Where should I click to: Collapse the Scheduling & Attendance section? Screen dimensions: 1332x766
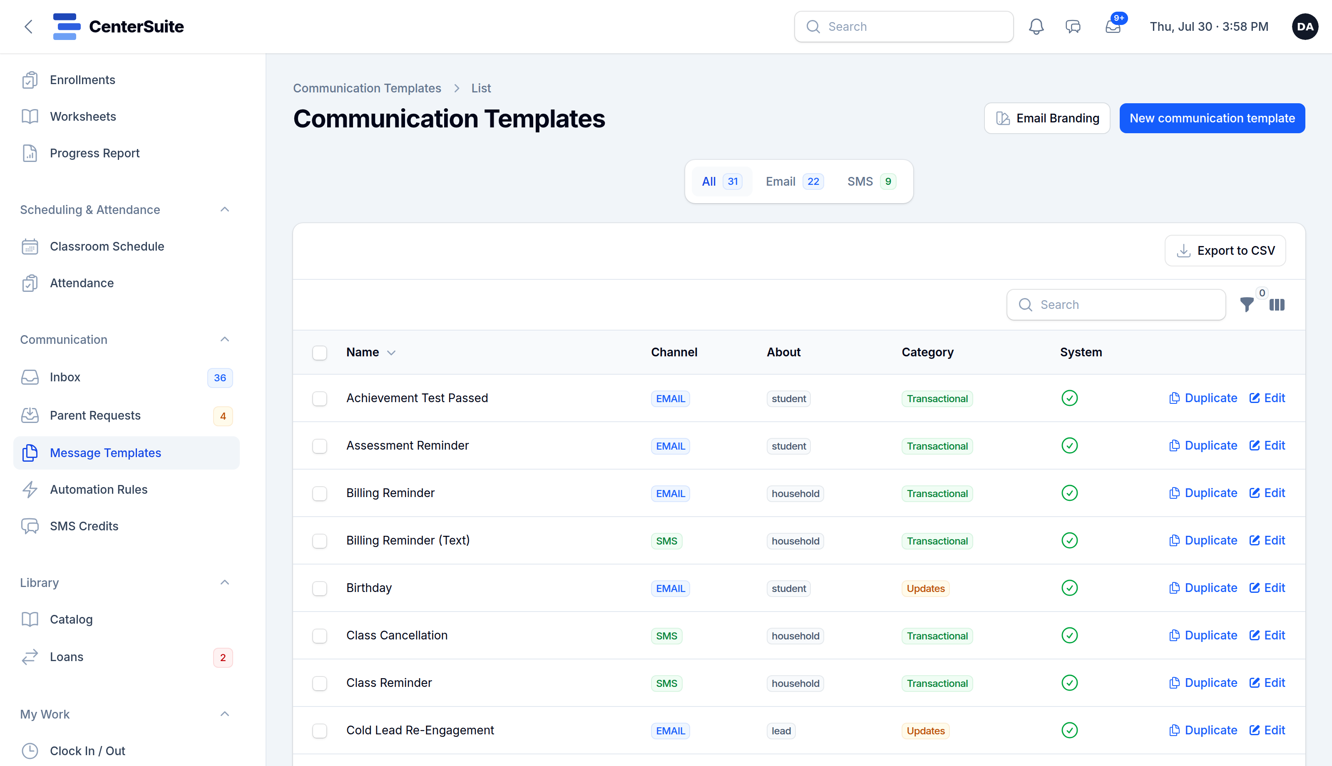[x=224, y=209]
